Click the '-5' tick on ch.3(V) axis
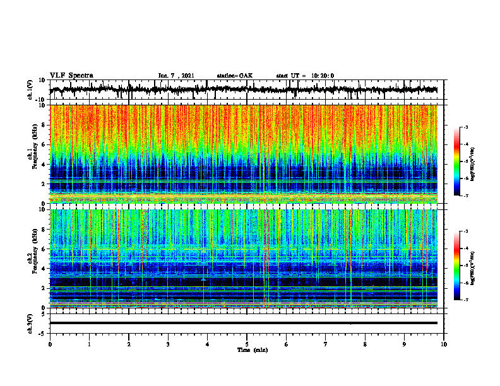500x386 pixels. click(42, 334)
